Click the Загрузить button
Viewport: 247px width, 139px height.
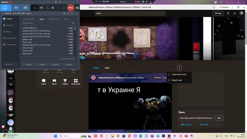55,65
